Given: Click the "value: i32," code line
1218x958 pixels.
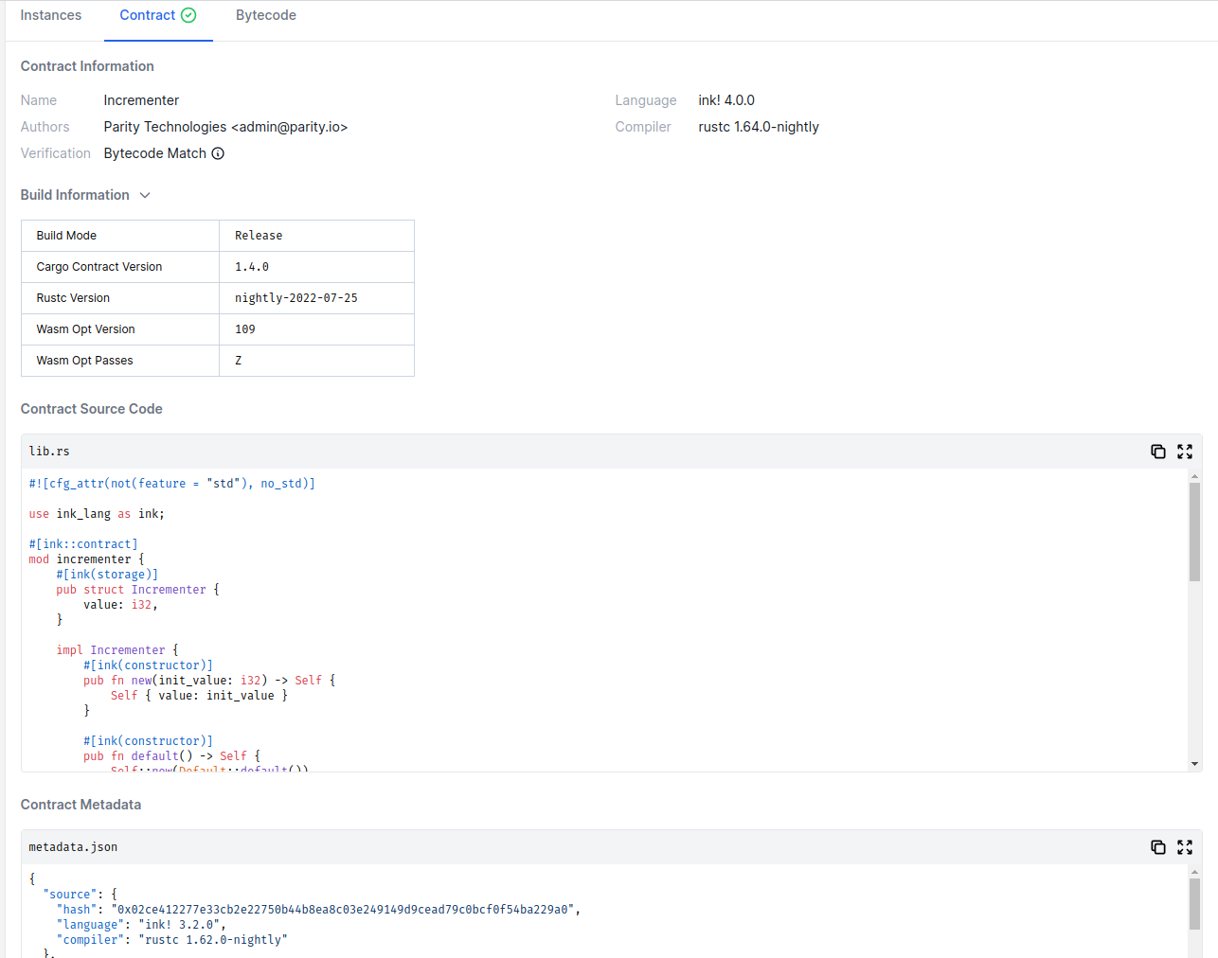Looking at the screenshot, I should point(120,605).
